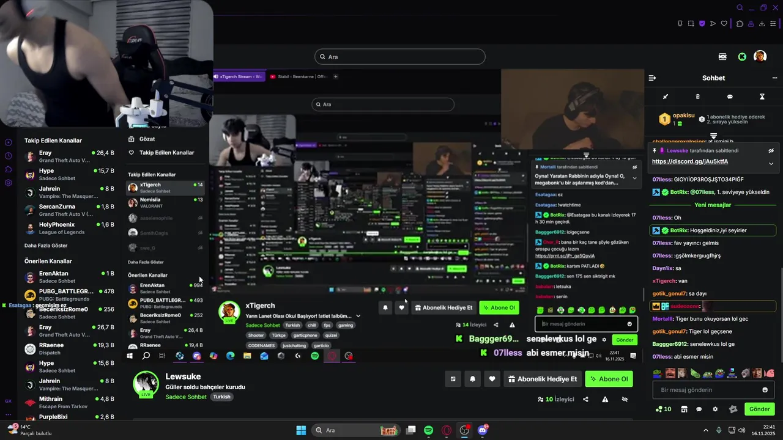Open Mithrain Escape From Tarkov channel
Image resolution: width=783 pixels, height=440 pixels.
coord(69,402)
